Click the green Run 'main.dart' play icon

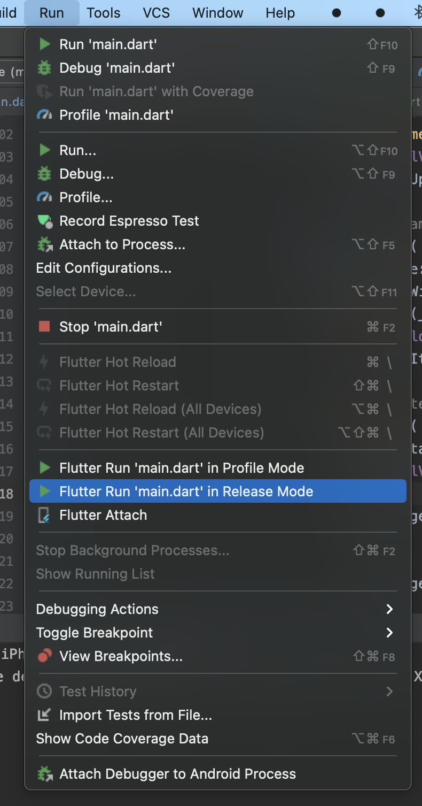tap(45, 44)
